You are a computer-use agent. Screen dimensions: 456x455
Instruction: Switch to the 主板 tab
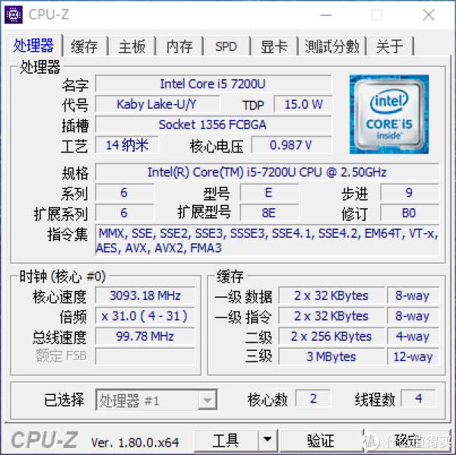131,46
